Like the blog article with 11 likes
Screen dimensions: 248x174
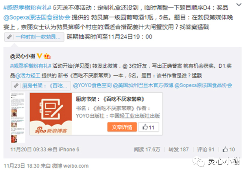click(x=148, y=127)
